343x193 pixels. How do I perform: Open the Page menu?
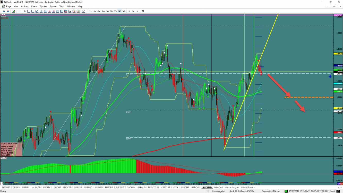[8, 6]
